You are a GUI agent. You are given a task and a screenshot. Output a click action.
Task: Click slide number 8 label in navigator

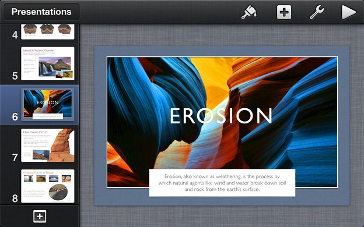[x=15, y=198]
